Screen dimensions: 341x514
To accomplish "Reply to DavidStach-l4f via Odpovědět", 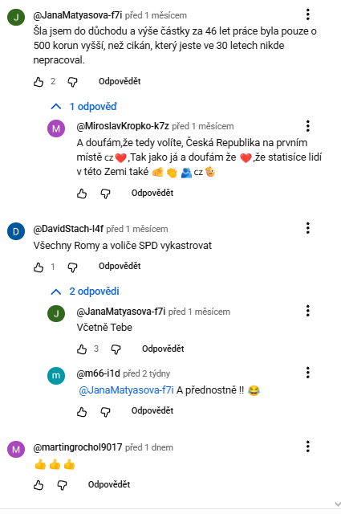I will pyautogui.click(x=120, y=266).
